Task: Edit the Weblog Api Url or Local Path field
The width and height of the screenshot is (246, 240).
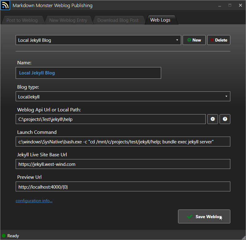Action: click(x=111, y=119)
